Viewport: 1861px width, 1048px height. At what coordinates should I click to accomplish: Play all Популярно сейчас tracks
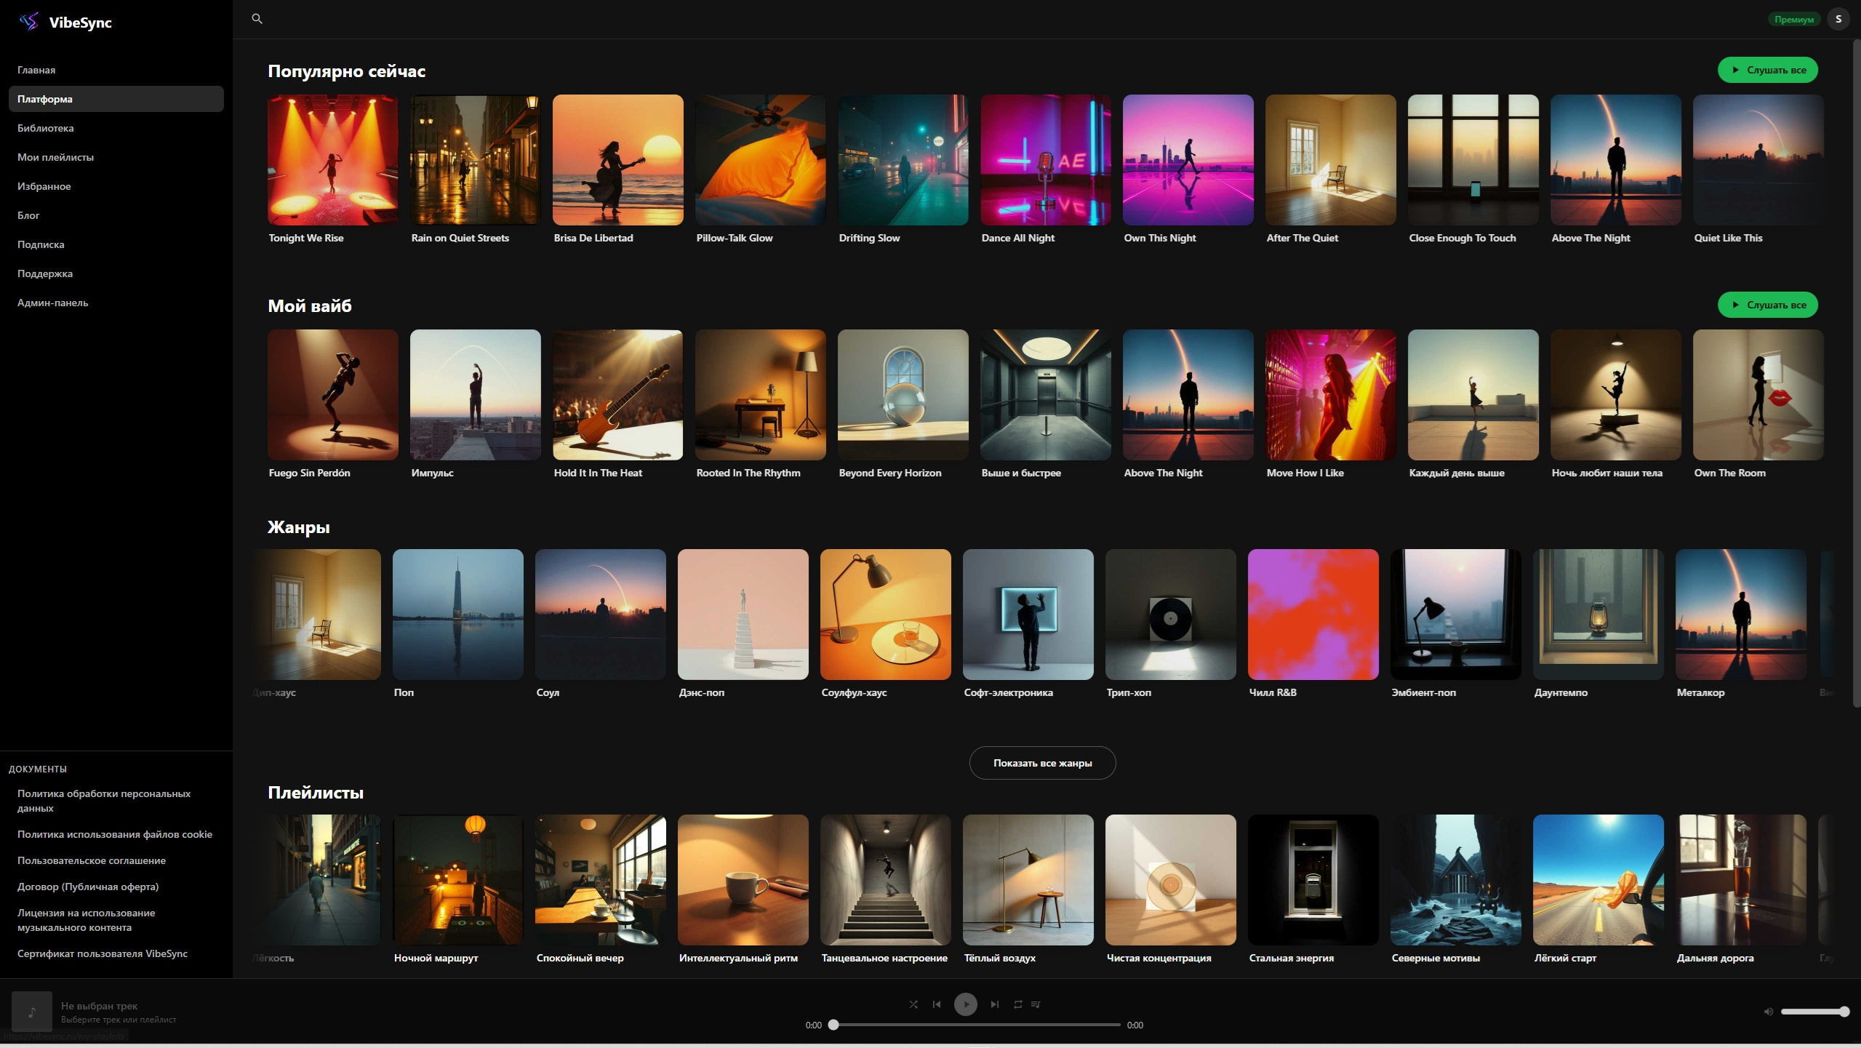click(1767, 70)
